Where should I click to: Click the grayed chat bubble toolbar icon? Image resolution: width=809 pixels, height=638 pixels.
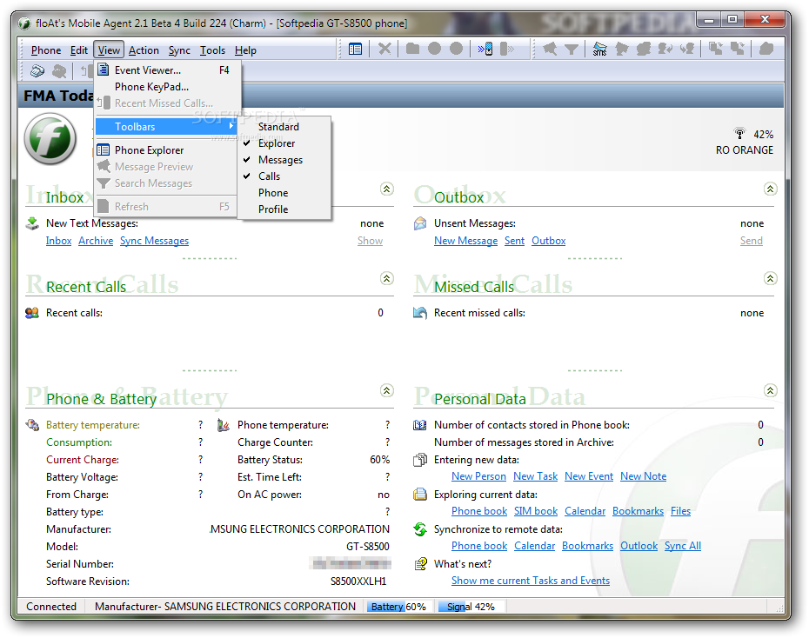pos(644,50)
